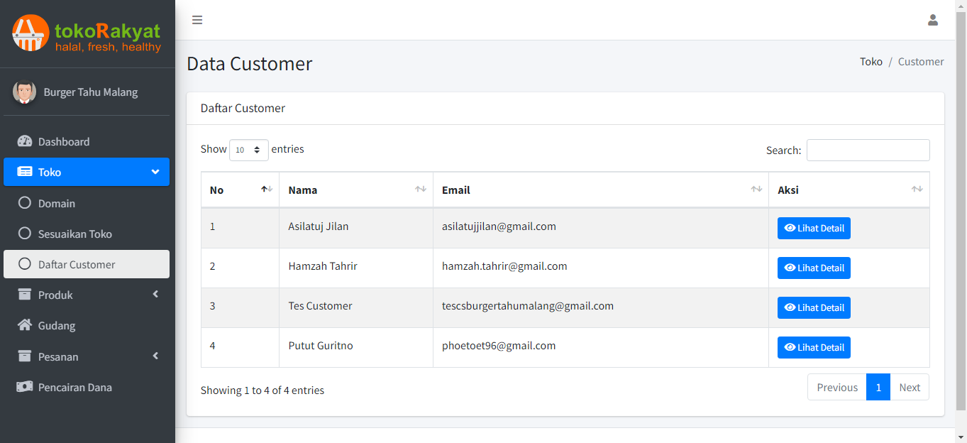This screenshot has width=967, height=443.
Task: Open the Pencairan Dana sidebar item
Action: click(x=74, y=387)
